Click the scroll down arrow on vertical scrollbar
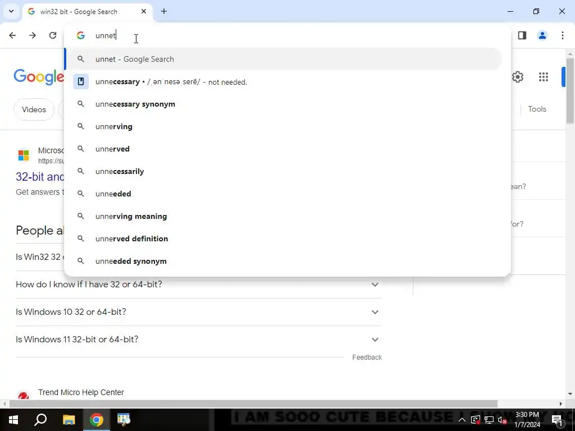 click(x=570, y=394)
